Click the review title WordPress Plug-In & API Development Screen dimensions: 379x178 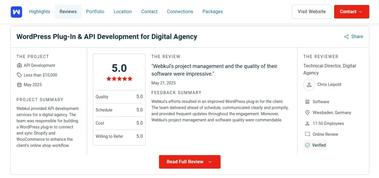pyautogui.click(x=107, y=37)
